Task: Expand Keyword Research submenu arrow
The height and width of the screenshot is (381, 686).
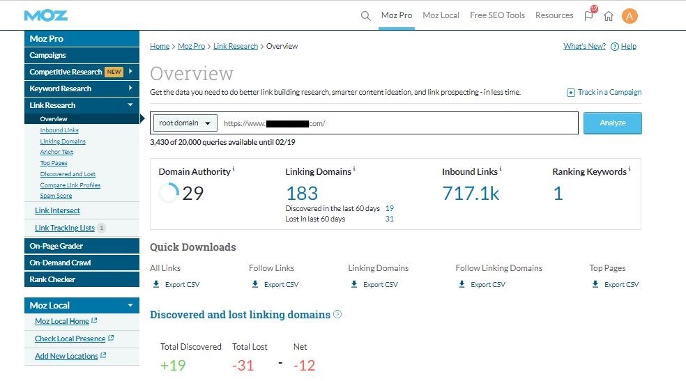Action: click(130, 88)
